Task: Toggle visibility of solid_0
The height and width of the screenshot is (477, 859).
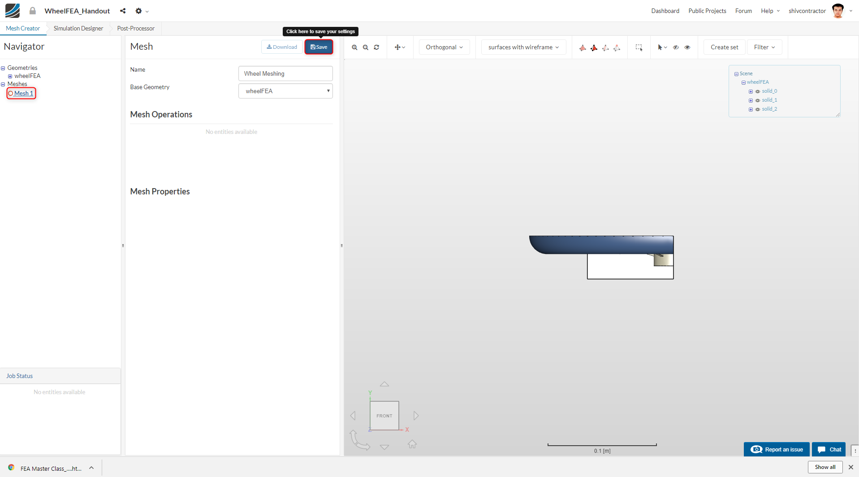Action: point(758,91)
